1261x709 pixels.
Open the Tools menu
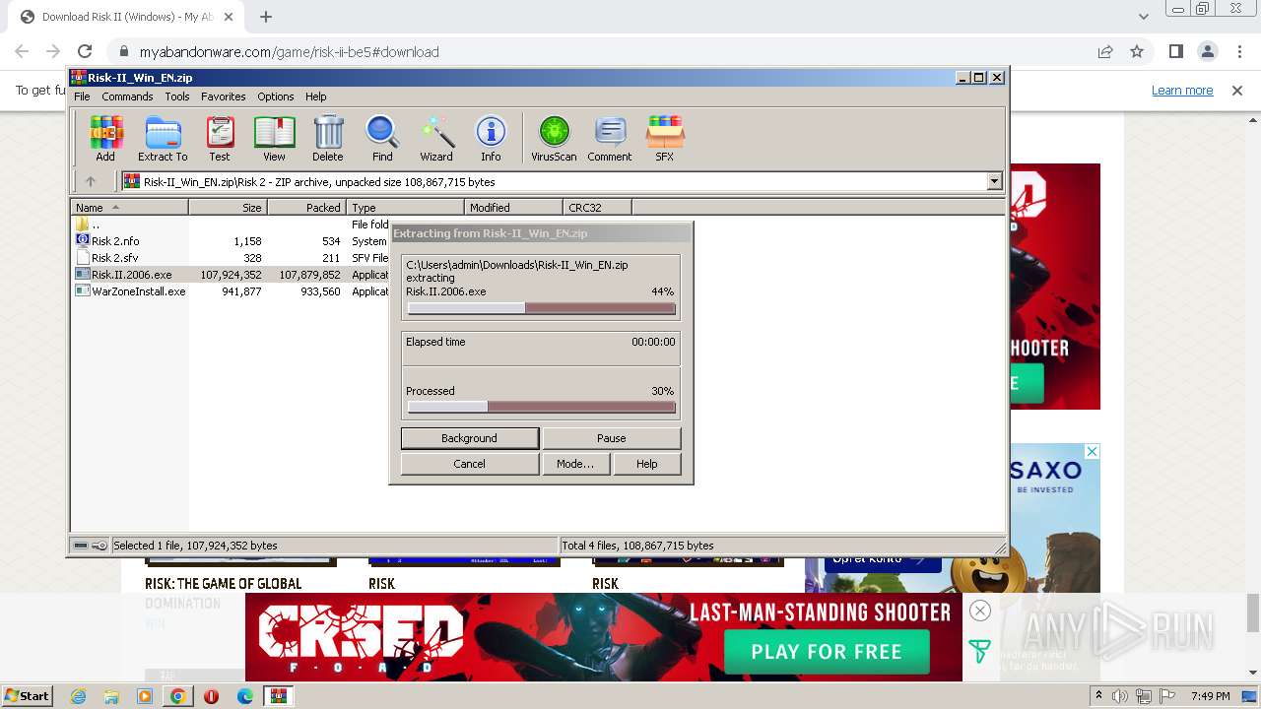tap(177, 97)
